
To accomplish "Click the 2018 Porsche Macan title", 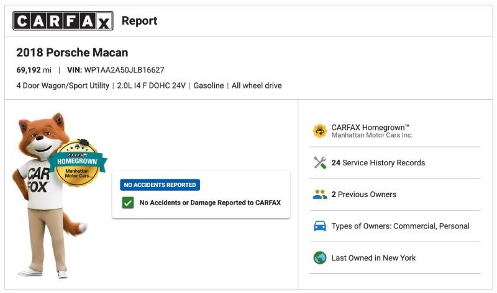I will (72, 53).
